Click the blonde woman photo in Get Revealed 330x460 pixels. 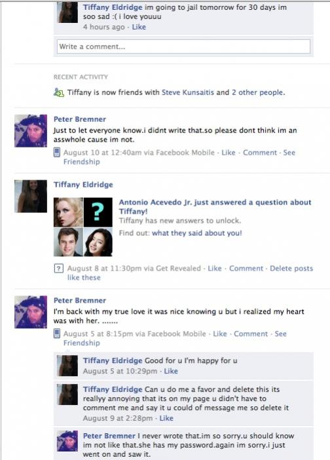click(x=68, y=212)
